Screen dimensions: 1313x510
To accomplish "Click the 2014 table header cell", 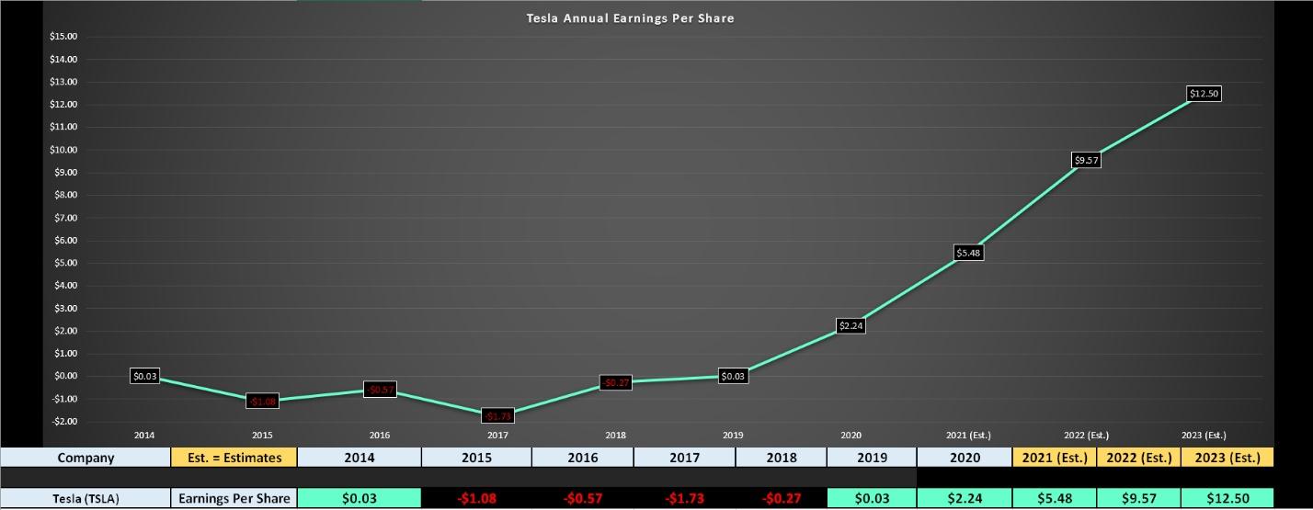I will [x=360, y=457].
